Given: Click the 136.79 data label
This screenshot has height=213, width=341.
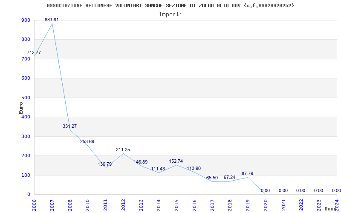Looking at the screenshot, I should [x=105, y=164].
